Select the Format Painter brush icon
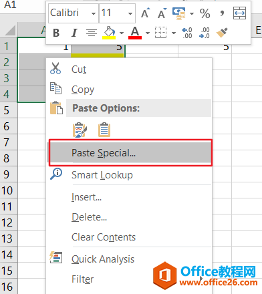Image resolution: width=262 pixels, height=294 pixels. 222,33
